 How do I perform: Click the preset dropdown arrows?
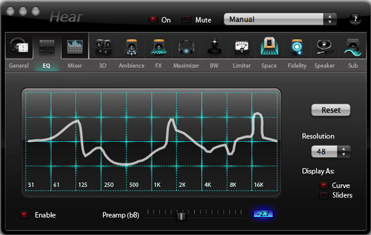[x=330, y=19]
